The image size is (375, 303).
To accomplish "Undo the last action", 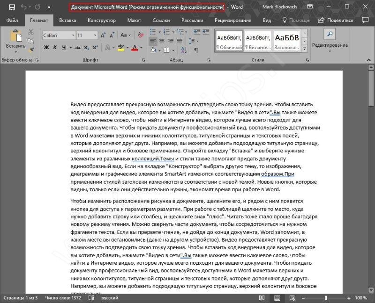I will (x=23, y=7).
